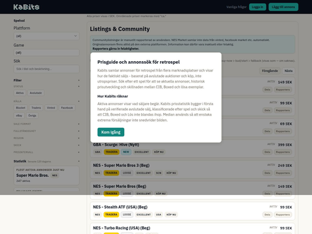Expand the REGION filter

(46, 138)
